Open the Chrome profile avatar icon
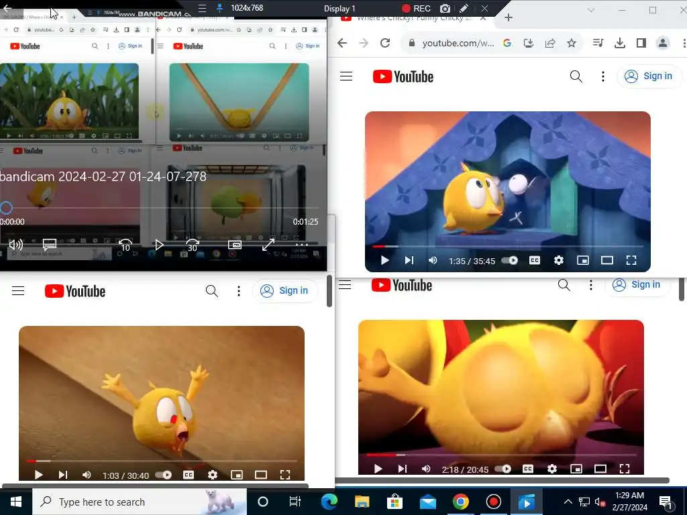 click(662, 43)
